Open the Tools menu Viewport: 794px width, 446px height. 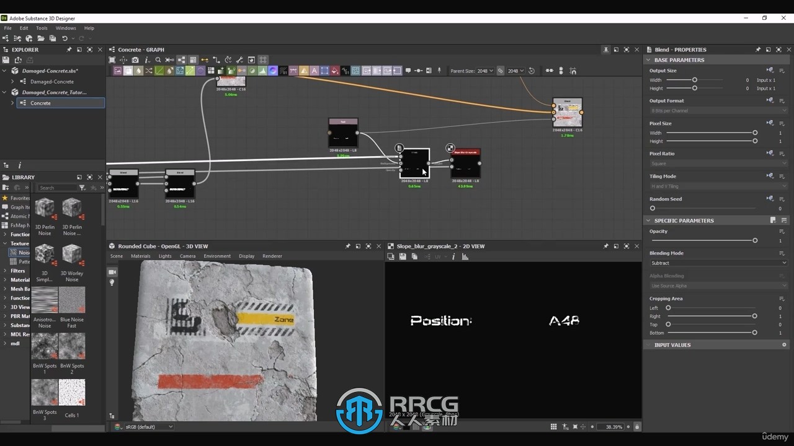(x=42, y=28)
